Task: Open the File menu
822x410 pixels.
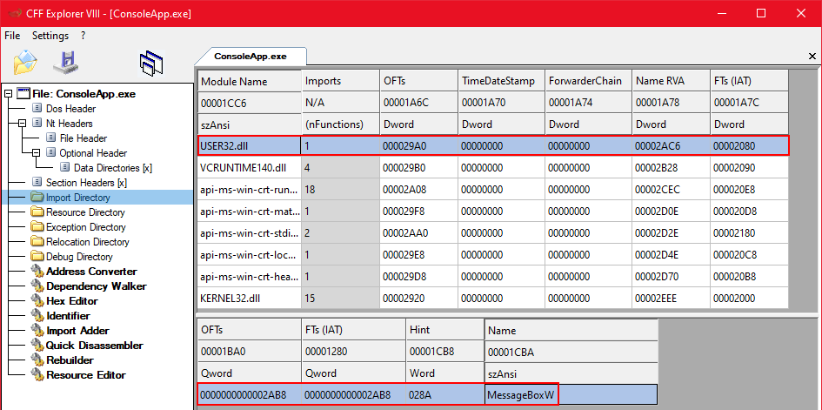Action: pos(12,36)
